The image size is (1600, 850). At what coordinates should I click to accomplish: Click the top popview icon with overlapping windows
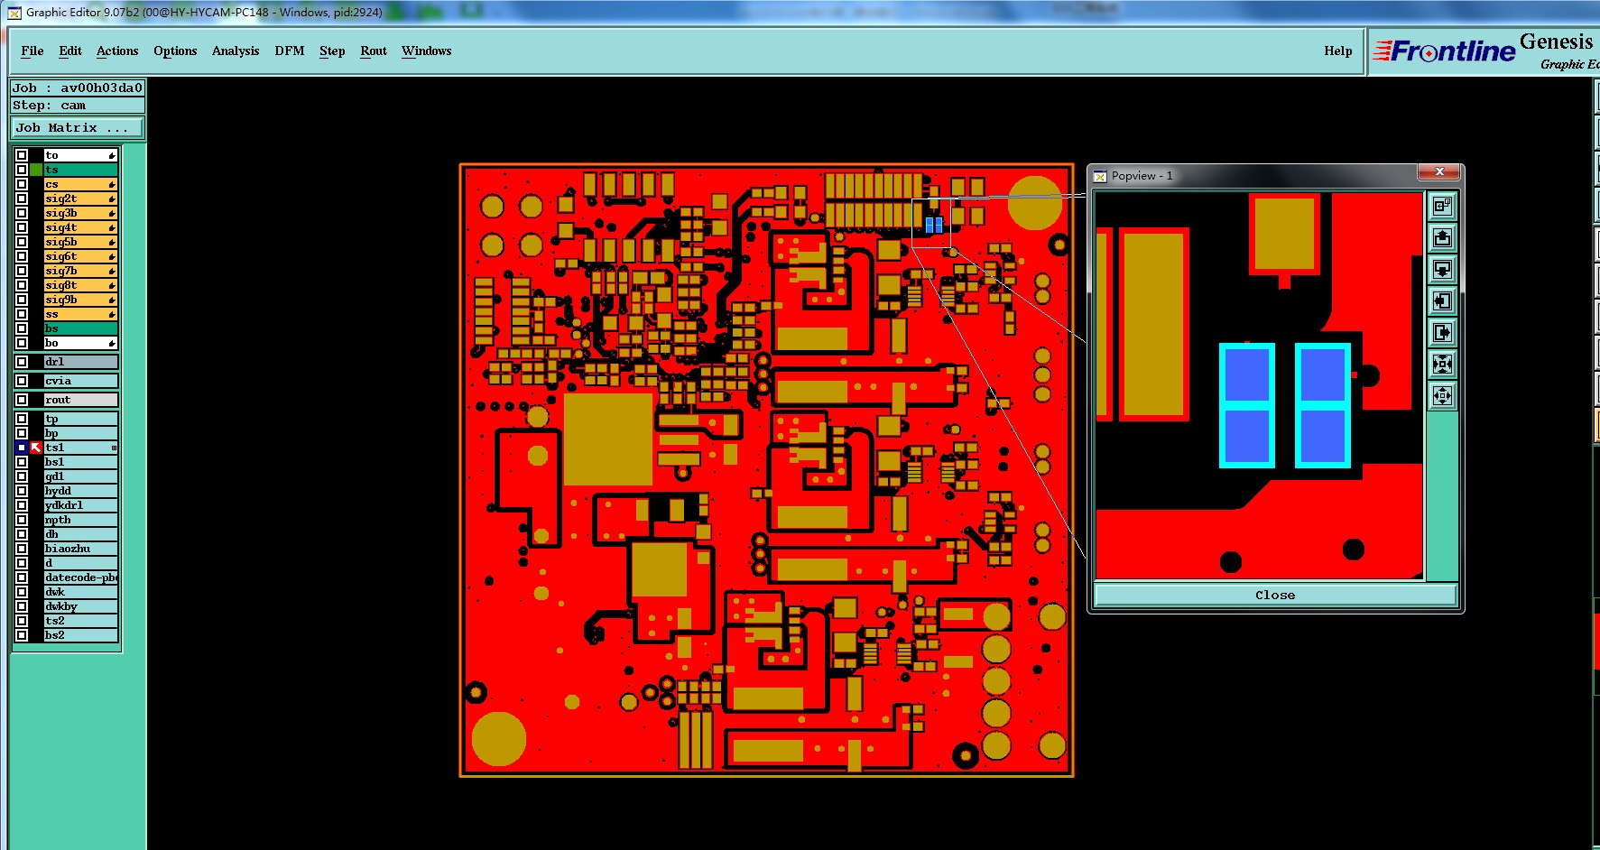click(1442, 207)
